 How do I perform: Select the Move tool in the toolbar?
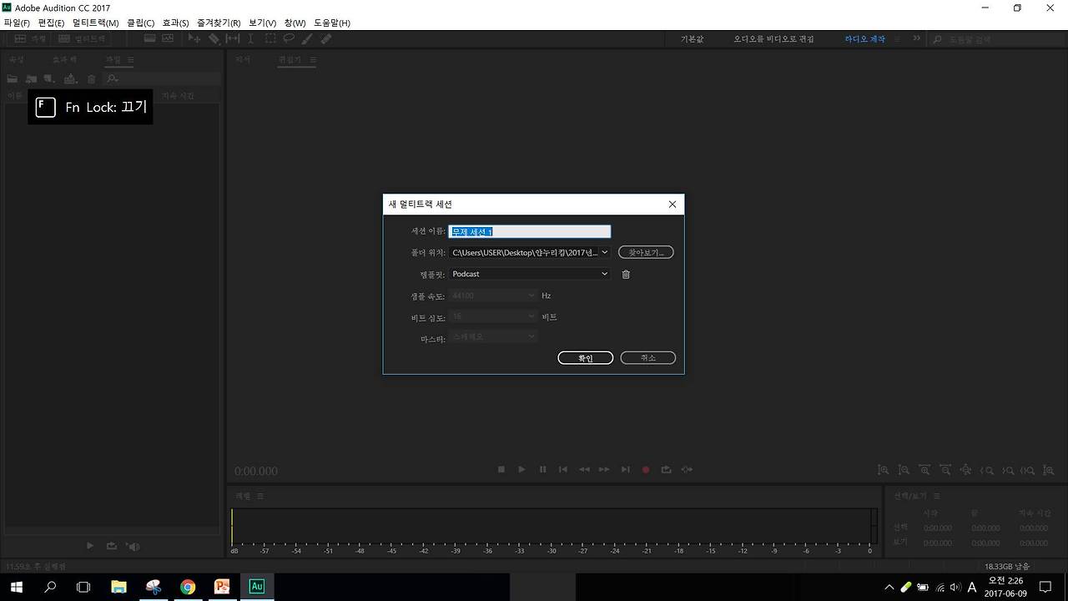(x=194, y=38)
